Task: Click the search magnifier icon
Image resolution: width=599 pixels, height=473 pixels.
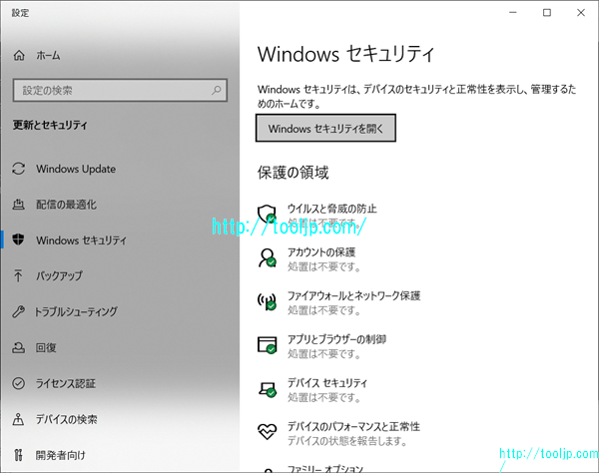Action: coord(217,91)
